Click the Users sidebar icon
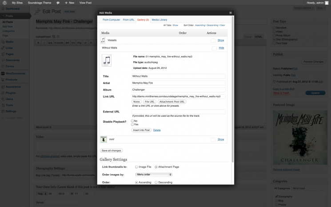 click(x=3, y=99)
